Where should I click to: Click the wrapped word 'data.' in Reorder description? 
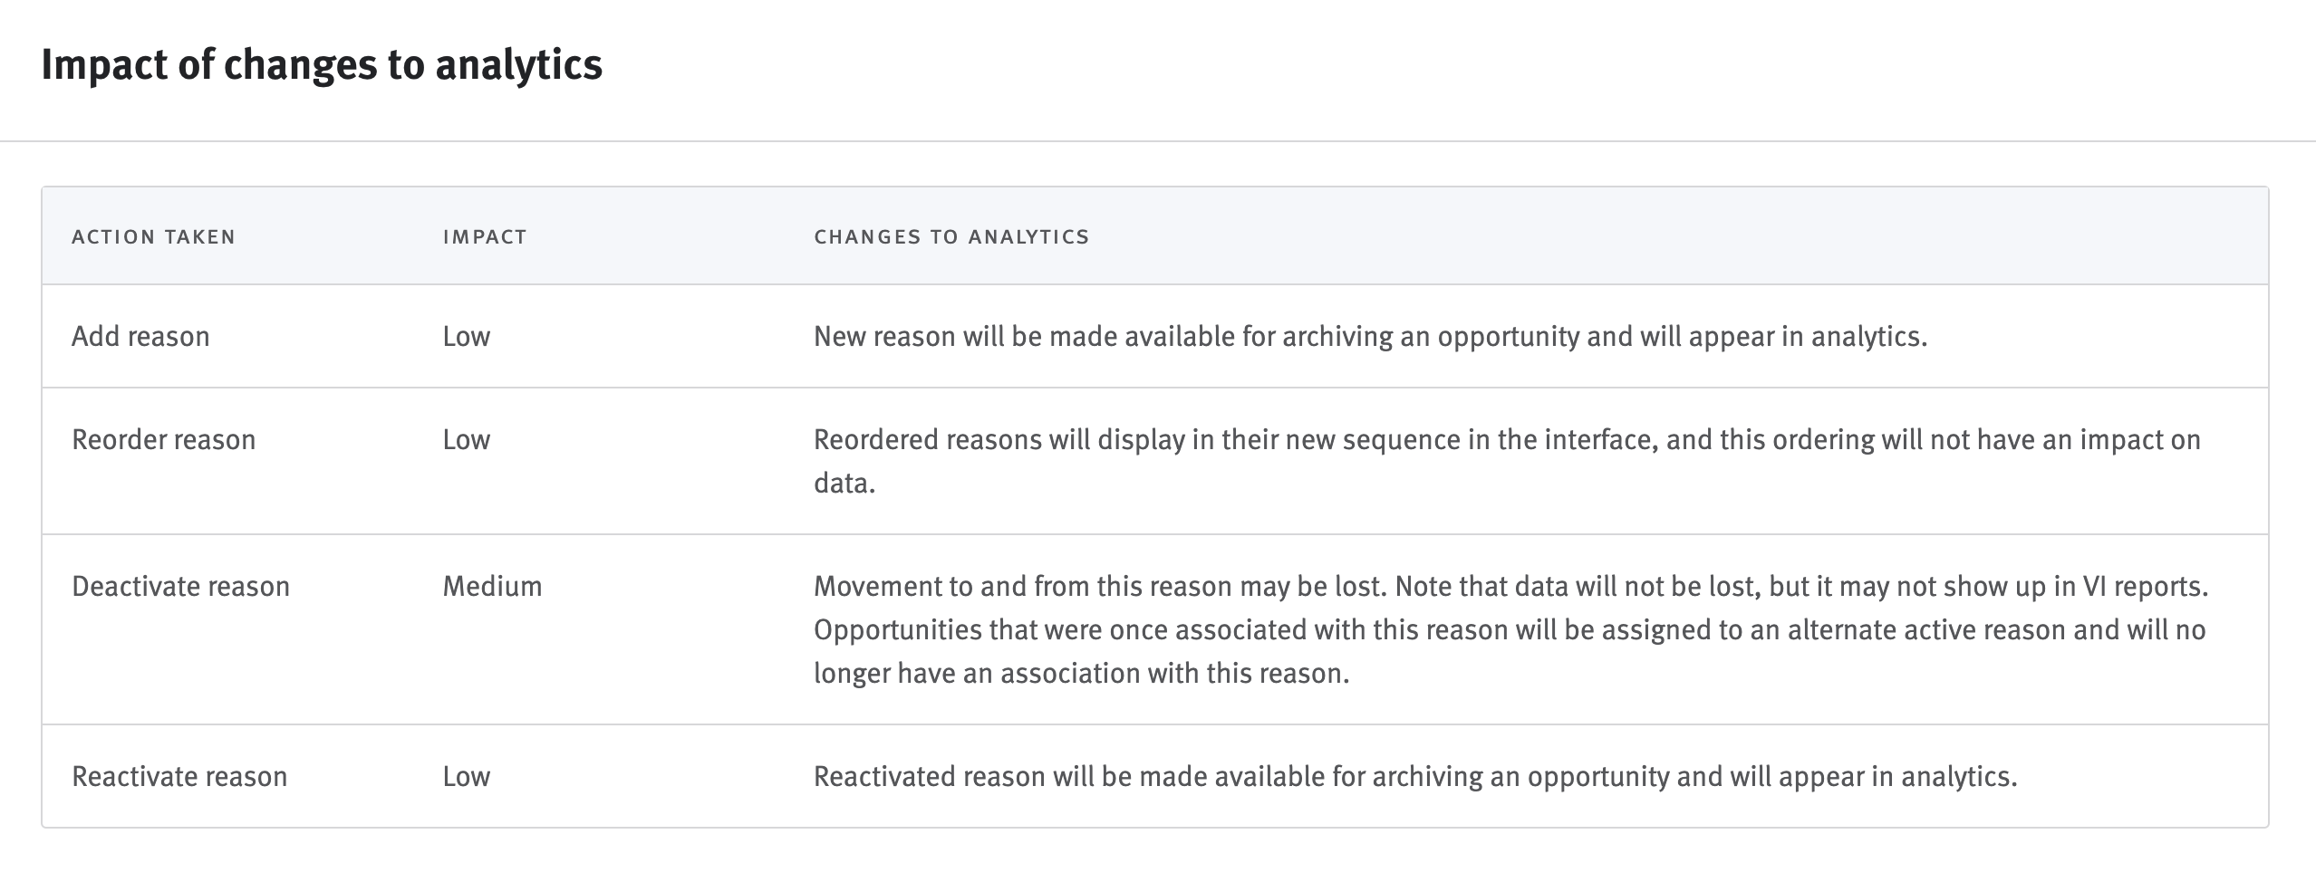pyautogui.click(x=844, y=484)
